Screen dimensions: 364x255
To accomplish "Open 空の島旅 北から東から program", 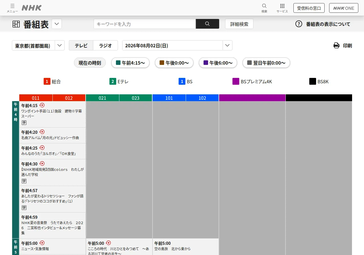I will (186, 247).
